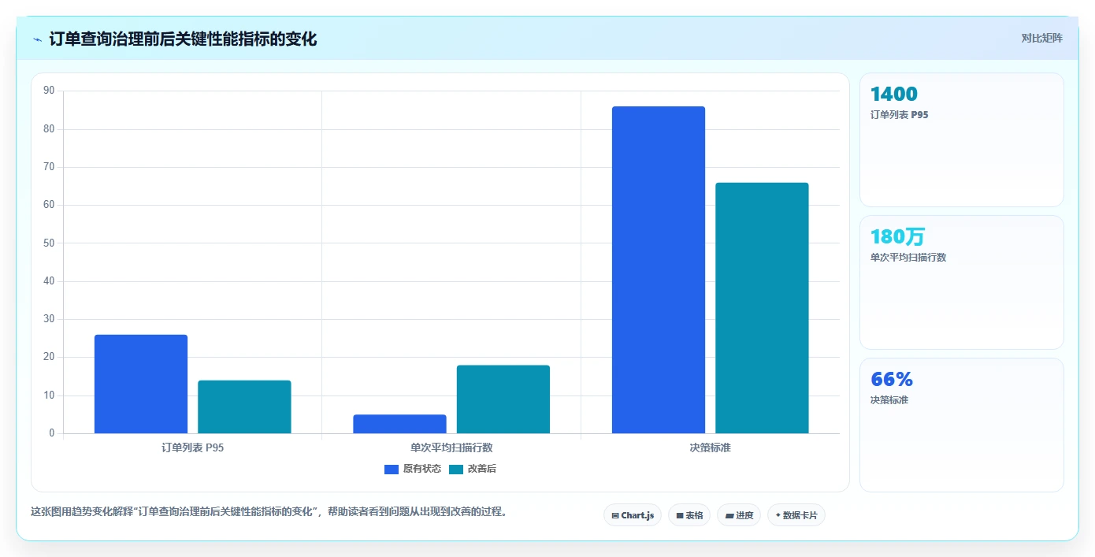Click the 改善后 bar for 决策标准

pos(762,308)
